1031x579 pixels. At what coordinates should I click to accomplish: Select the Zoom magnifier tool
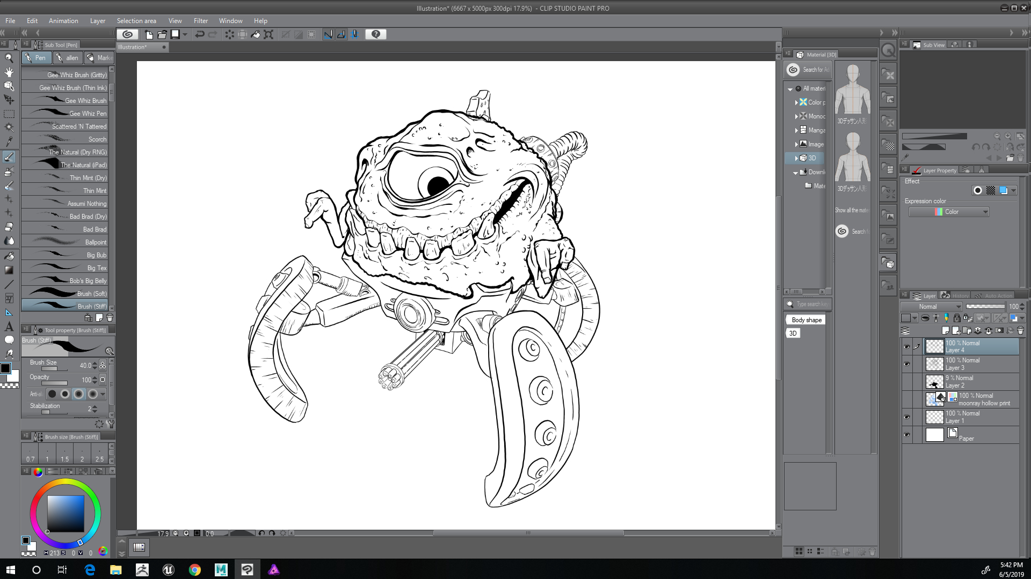click(x=9, y=58)
